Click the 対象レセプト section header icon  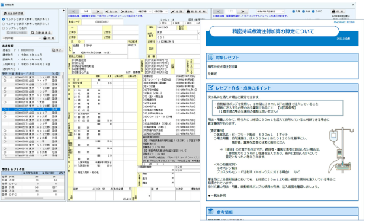coord(211,58)
